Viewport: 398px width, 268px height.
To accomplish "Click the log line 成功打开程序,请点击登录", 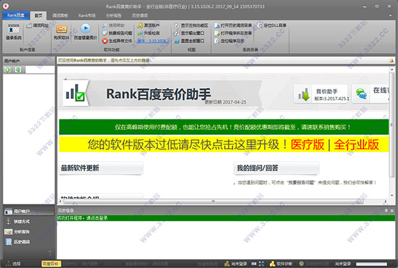I will point(82,218).
